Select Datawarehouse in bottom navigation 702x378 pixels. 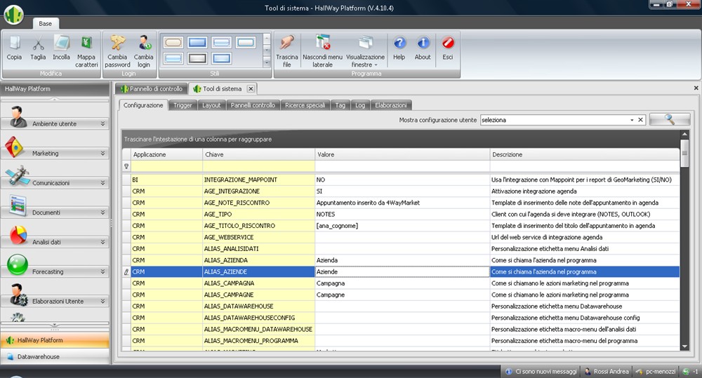coord(55,356)
